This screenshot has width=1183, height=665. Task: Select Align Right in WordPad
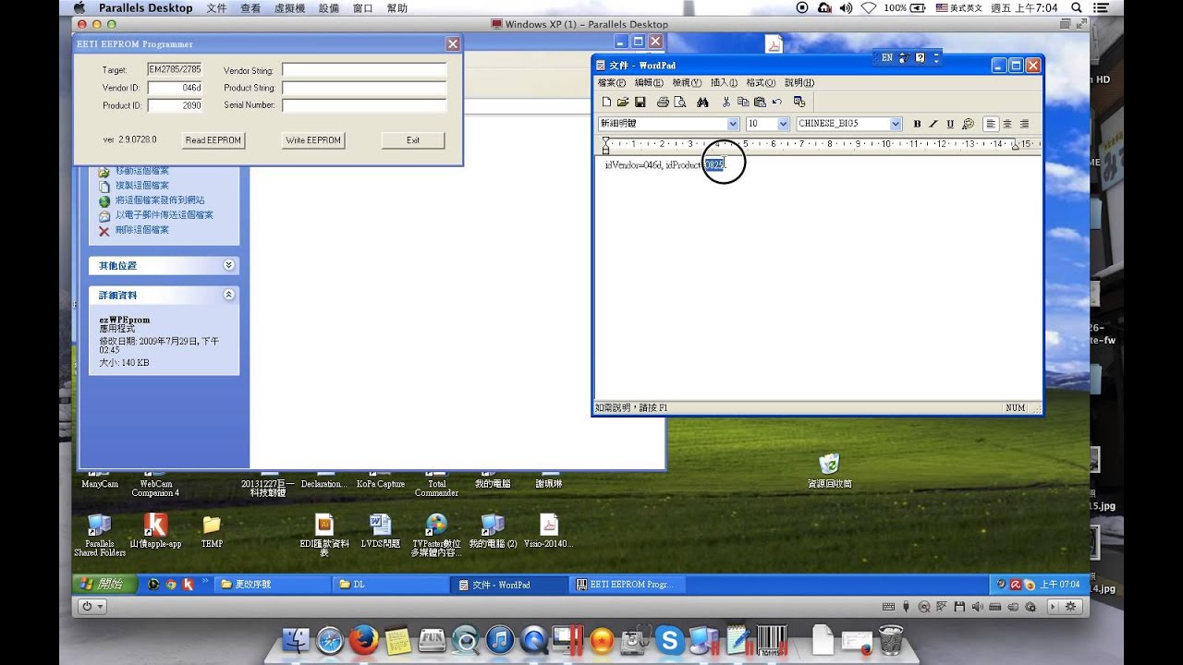click(x=1024, y=124)
